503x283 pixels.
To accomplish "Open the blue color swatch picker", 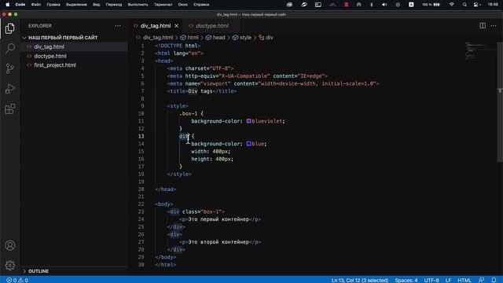I will click(x=249, y=144).
